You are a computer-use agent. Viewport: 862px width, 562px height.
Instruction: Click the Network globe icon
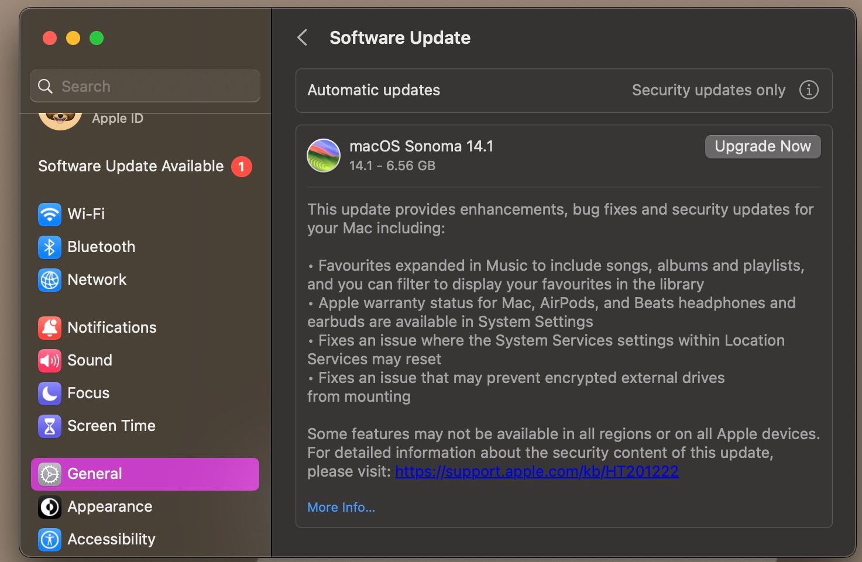coord(50,280)
